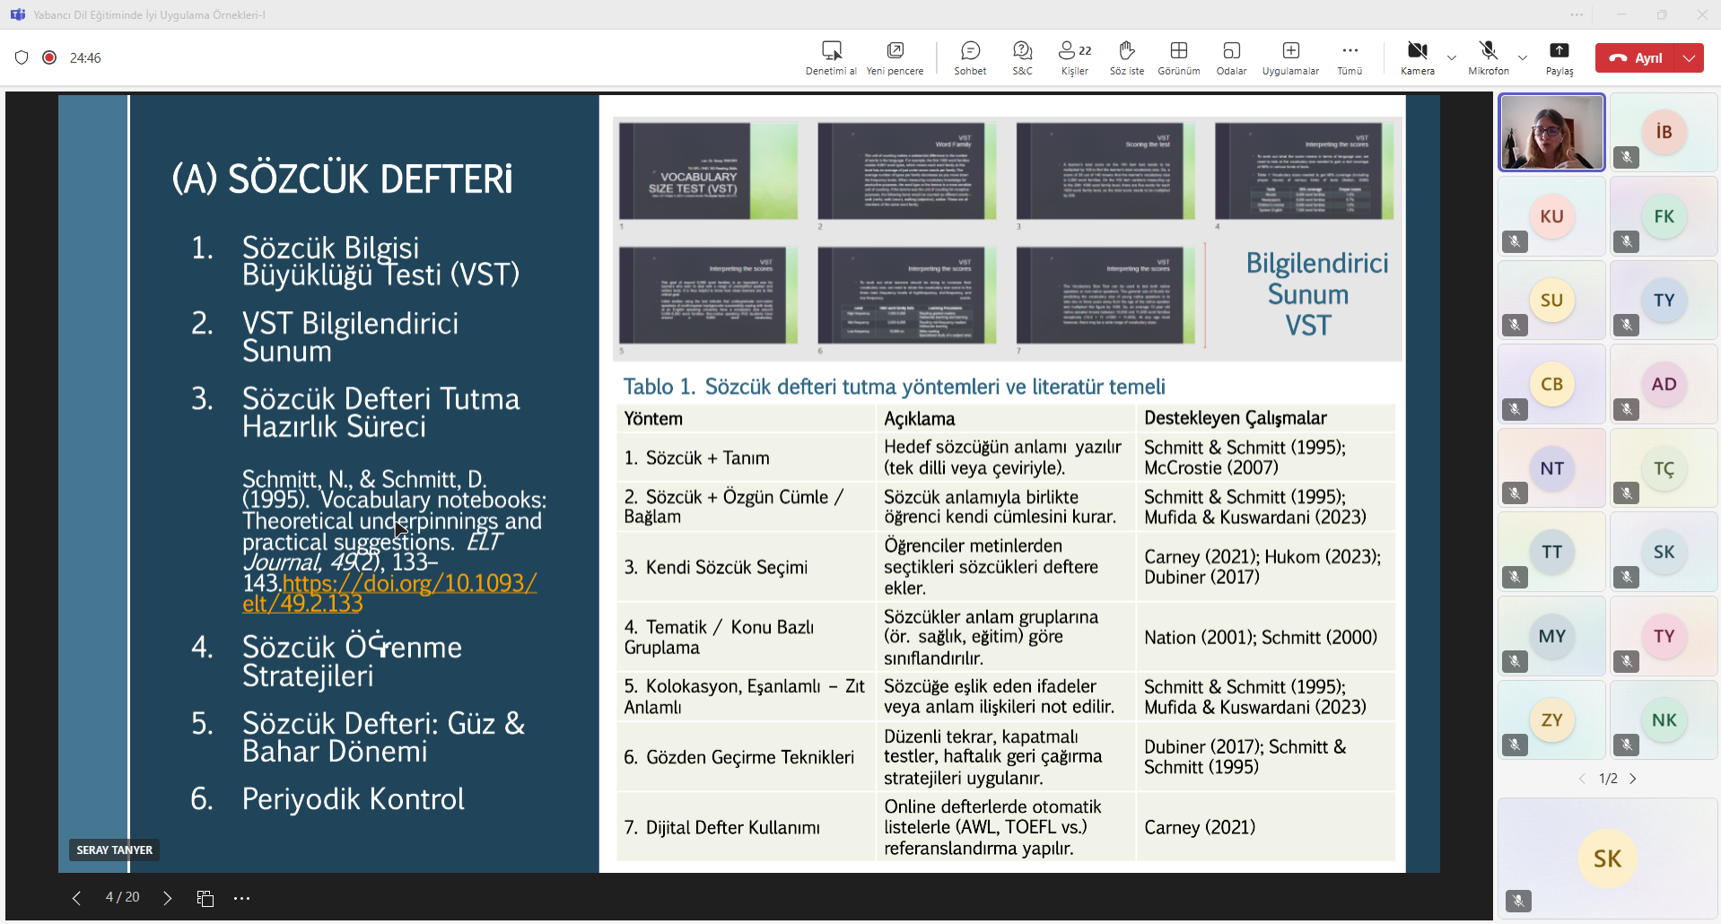Screen dimensions: 1721x924
Task: Toggle the Mikrofon mute state
Action: point(1488,57)
